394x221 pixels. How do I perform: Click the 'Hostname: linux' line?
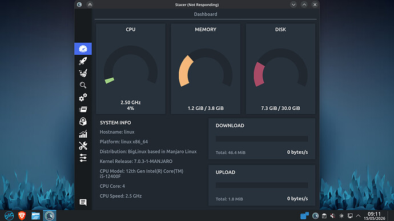pyautogui.click(x=117, y=132)
